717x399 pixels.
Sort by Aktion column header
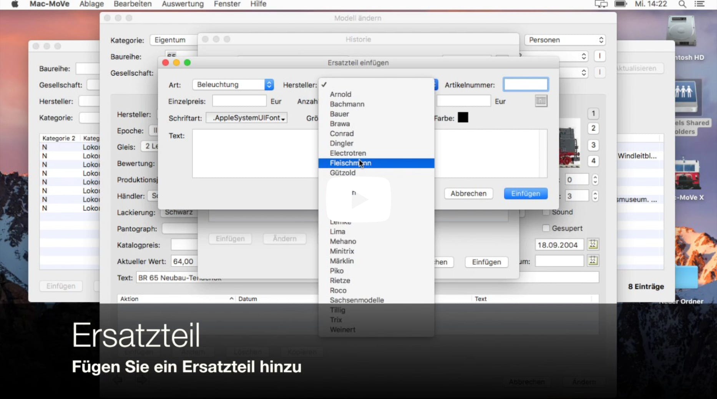tap(177, 299)
